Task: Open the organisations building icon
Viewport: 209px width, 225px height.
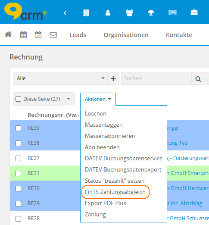Action: pyautogui.click(x=86, y=13)
